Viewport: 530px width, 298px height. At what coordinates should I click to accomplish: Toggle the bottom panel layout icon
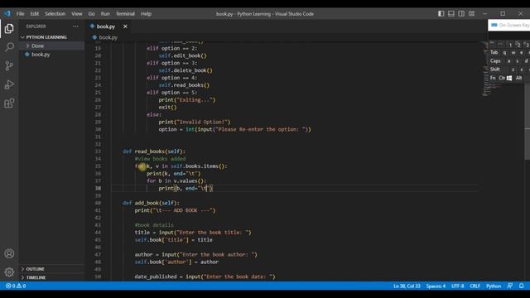point(451,14)
